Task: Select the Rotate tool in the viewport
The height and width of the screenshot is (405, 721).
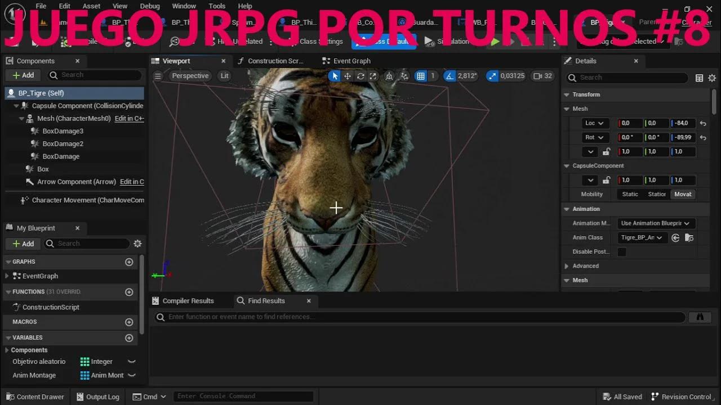Action: [x=361, y=75]
